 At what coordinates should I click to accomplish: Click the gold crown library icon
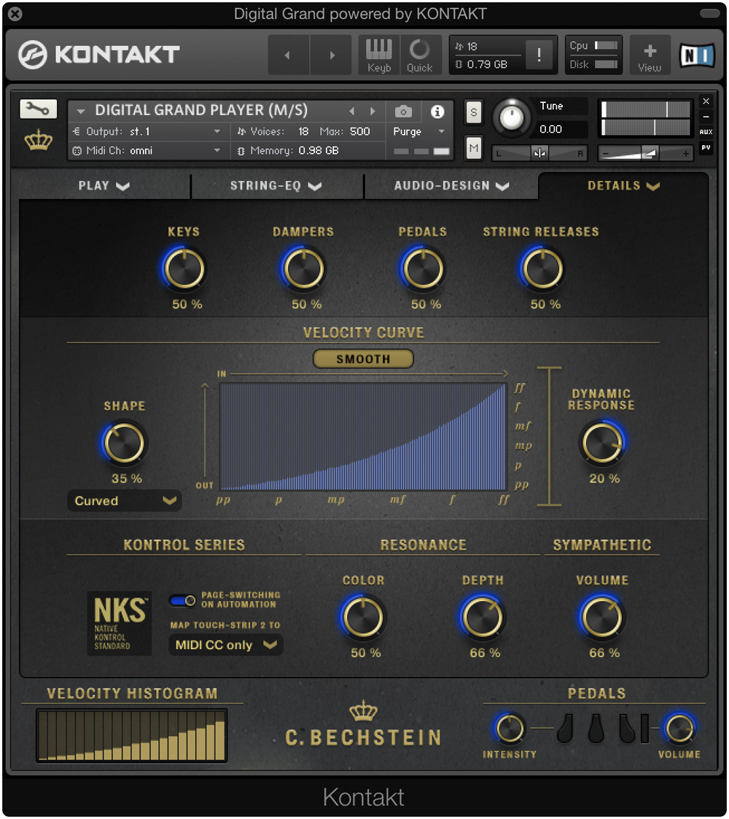[39, 141]
